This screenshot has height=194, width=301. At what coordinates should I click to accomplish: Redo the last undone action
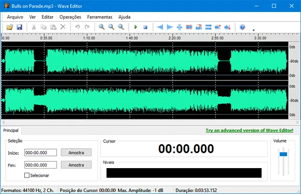point(87,27)
